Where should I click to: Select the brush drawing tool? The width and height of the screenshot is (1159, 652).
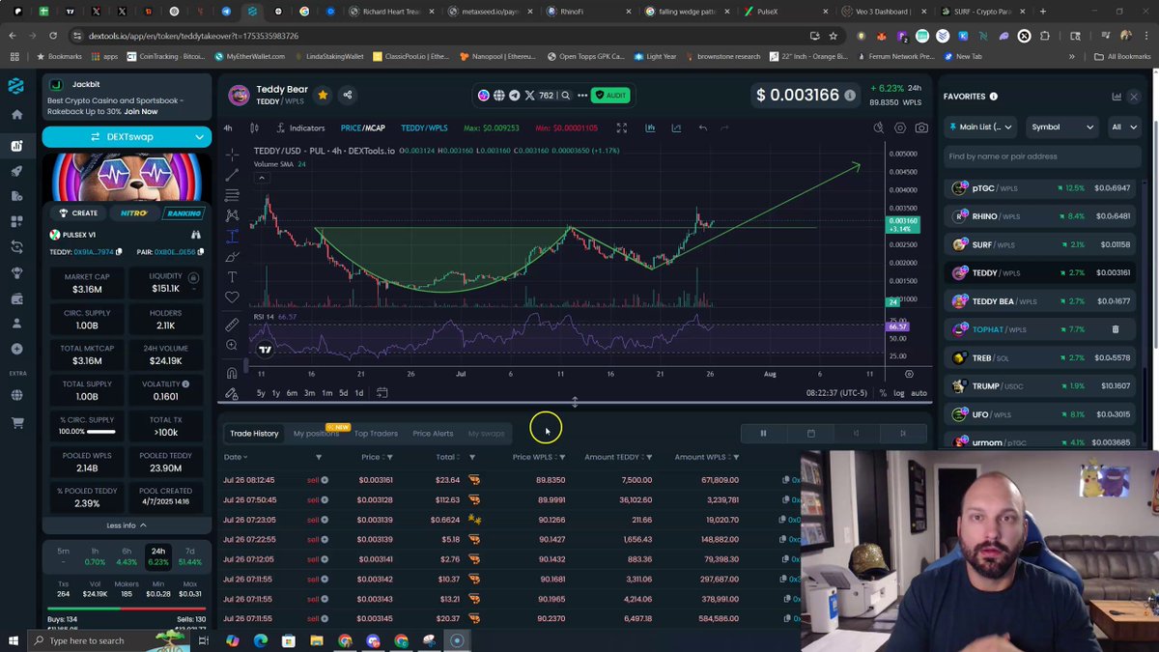[232, 257]
